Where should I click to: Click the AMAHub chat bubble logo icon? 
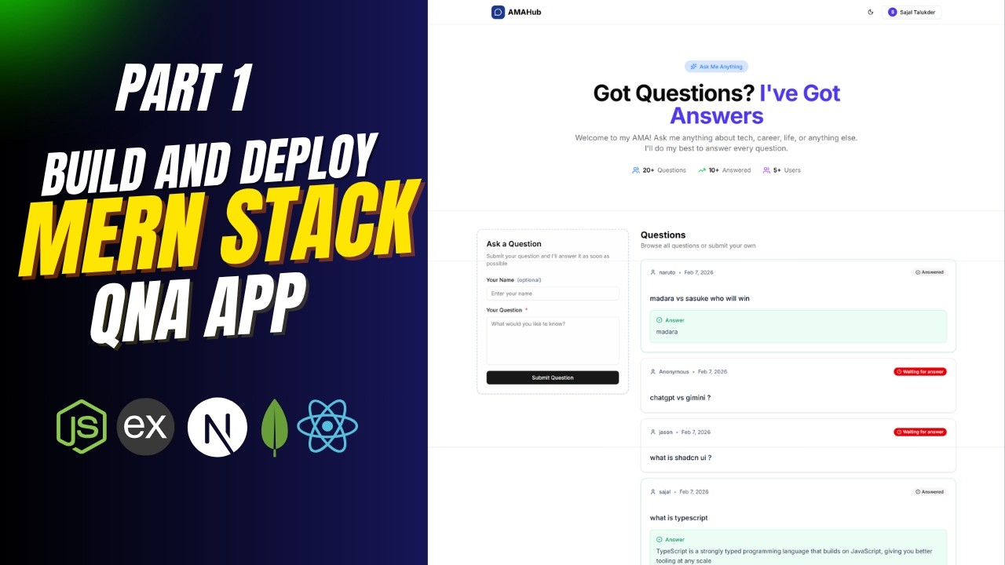(498, 12)
